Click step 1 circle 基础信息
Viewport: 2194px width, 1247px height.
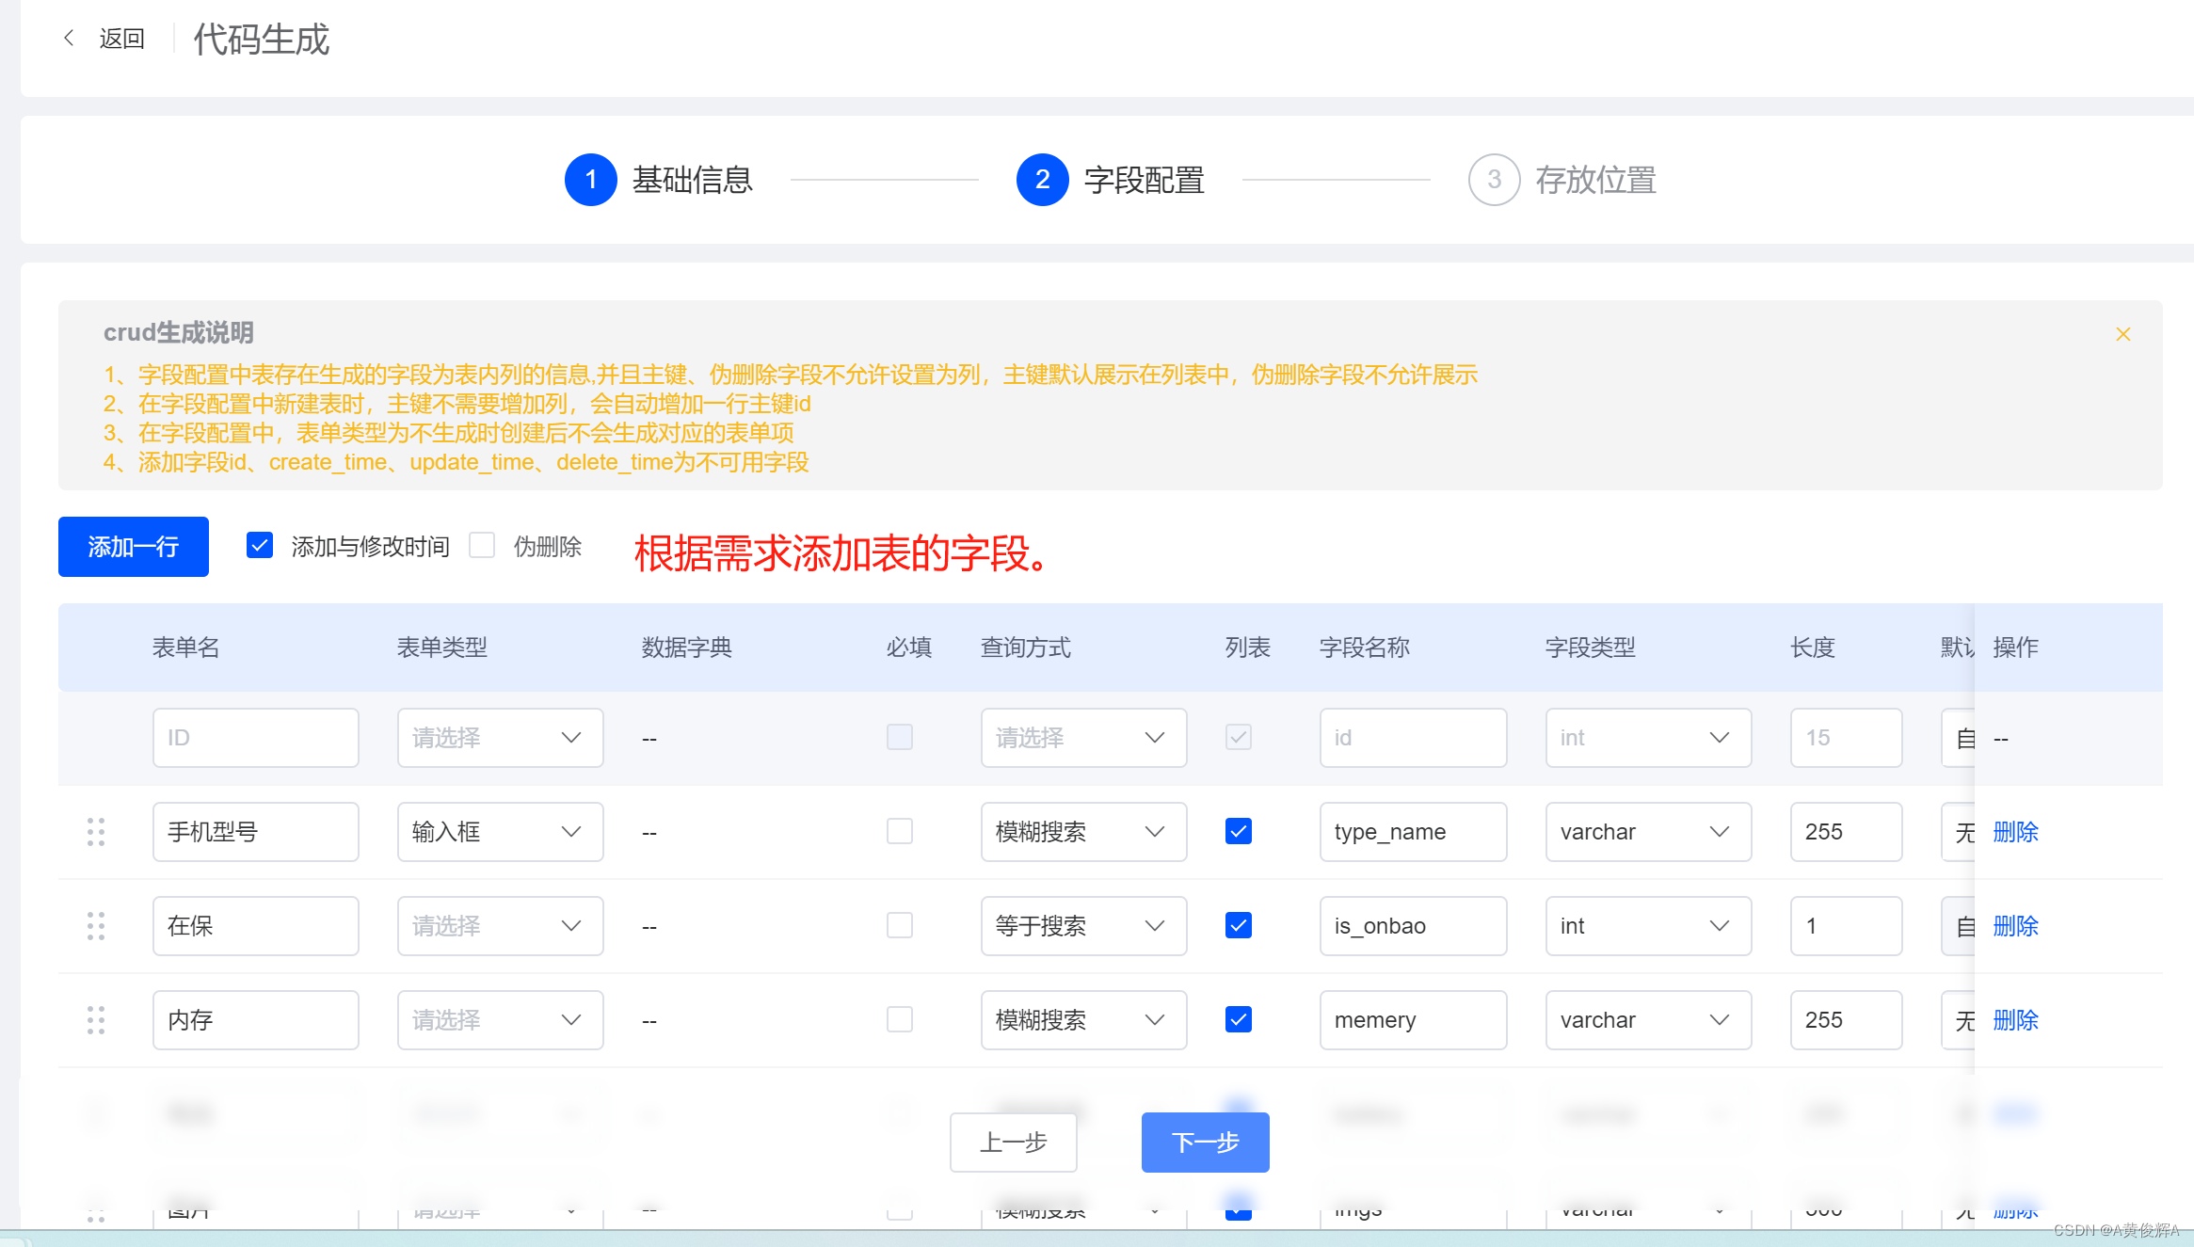click(591, 180)
